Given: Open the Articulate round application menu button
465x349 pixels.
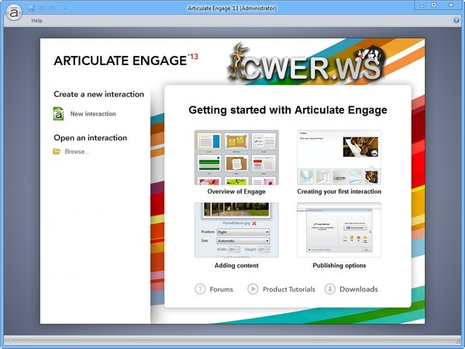Looking at the screenshot, I should (14, 12).
